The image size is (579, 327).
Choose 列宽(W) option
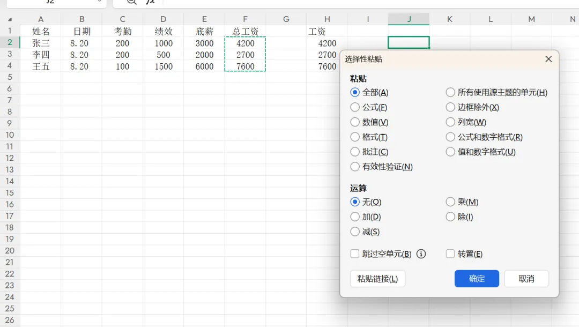pyautogui.click(x=450, y=122)
